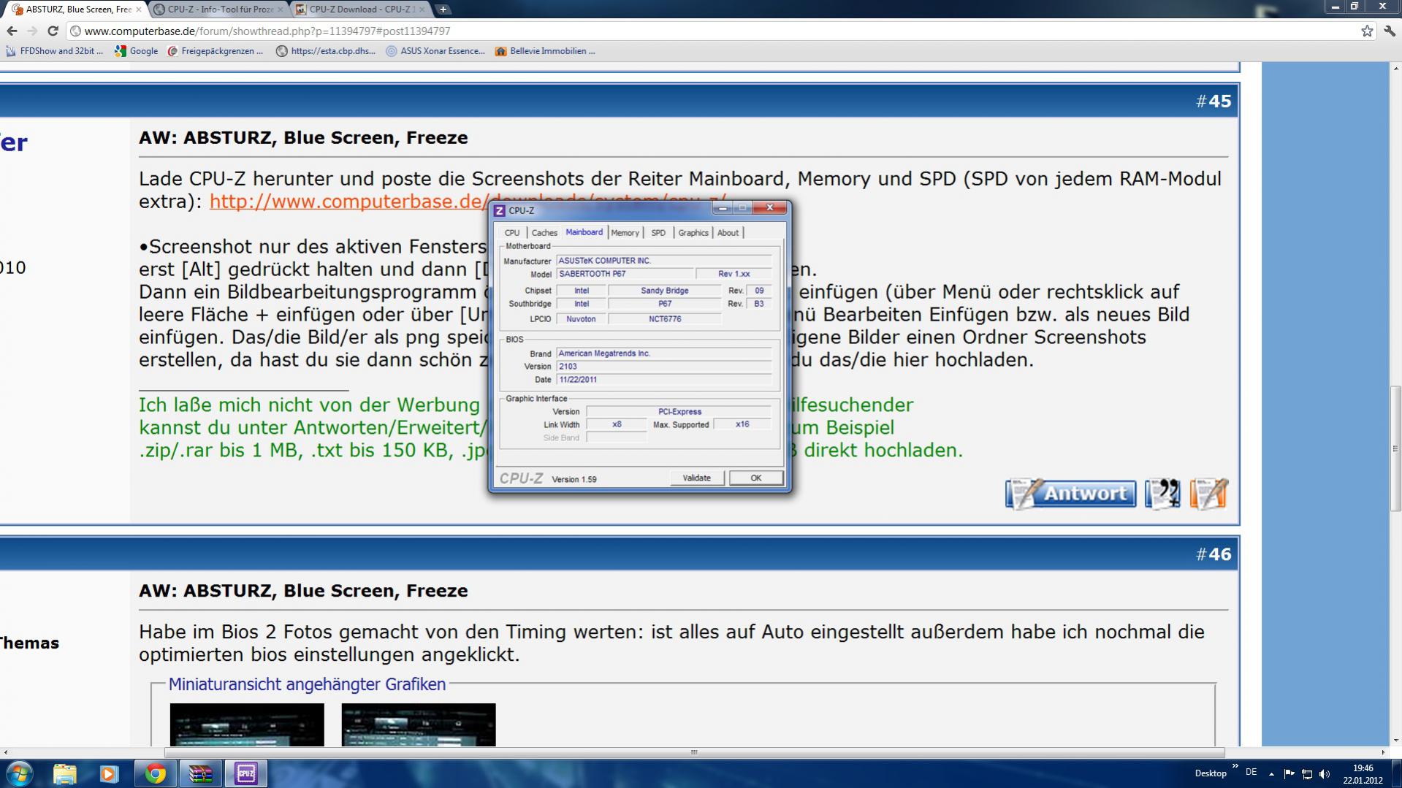Close the ABSTURZ, Blue Screen browser tab

click(x=138, y=9)
